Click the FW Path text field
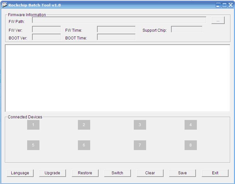Image resolution: width=235 pixels, height=184 pixels. [119, 20]
